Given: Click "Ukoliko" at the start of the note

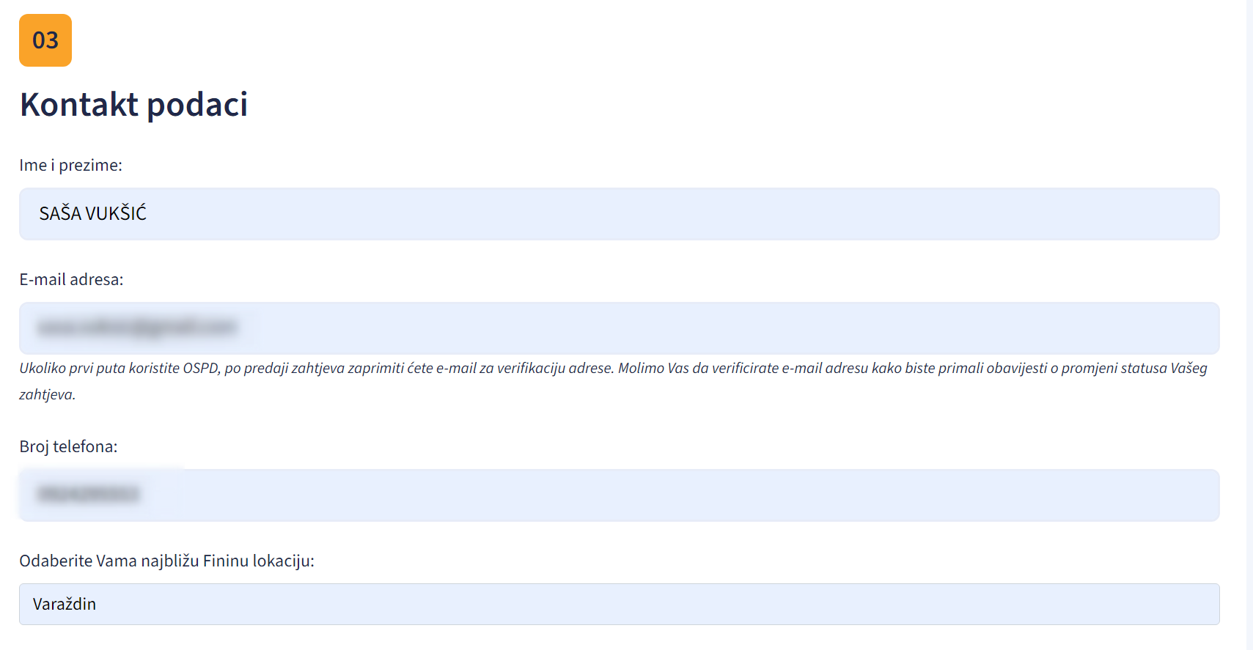Looking at the screenshot, I should (43, 369).
